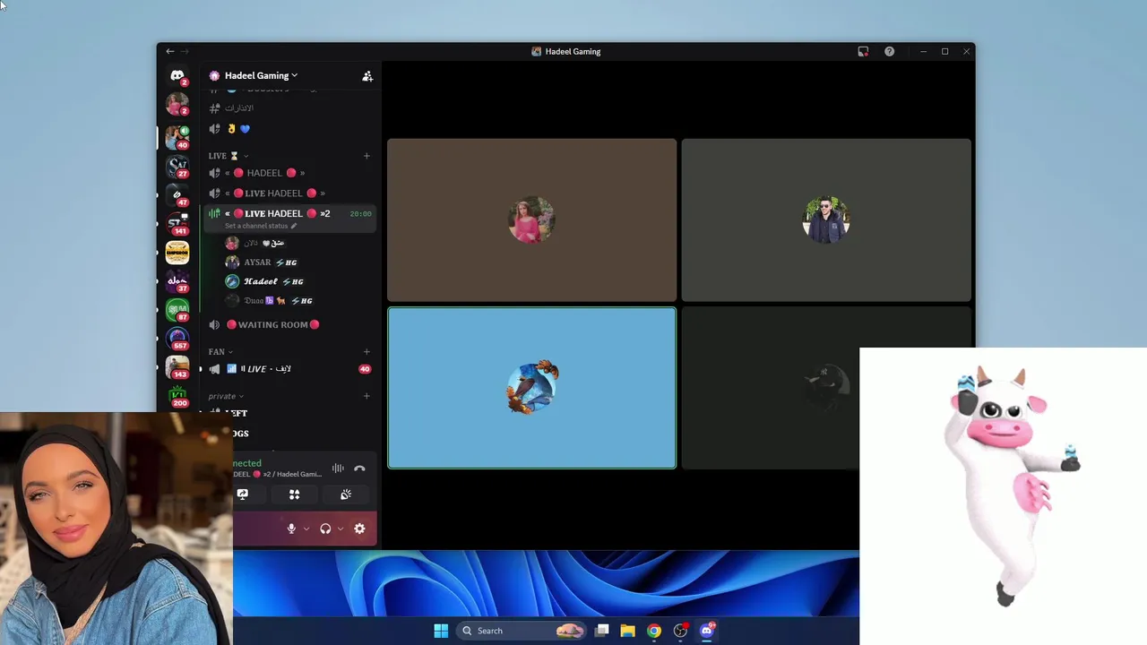The height and width of the screenshot is (645, 1147).
Task: Focus the blue highlighted speaking participant tile
Action: (531, 388)
